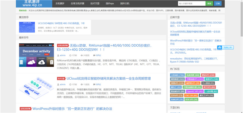243x113 pixels.
Task: Click admin author of the UCloud post
Action: pos(63,85)
